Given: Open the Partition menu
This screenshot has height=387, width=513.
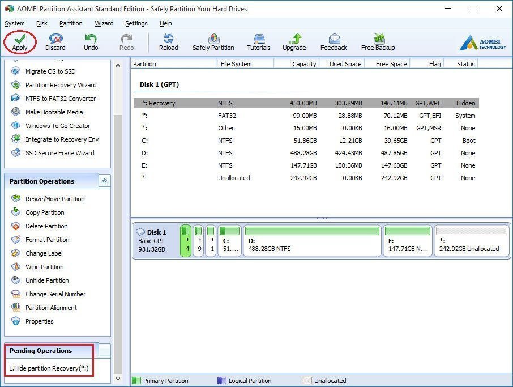Looking at the screenshot, I should pos(71,23).
